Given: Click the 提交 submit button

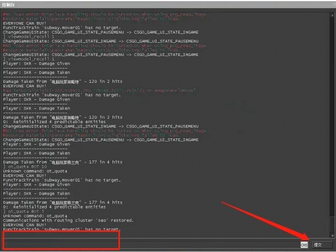Looking at the screenshot, I should pyautogui.click(x=323, y=245).
